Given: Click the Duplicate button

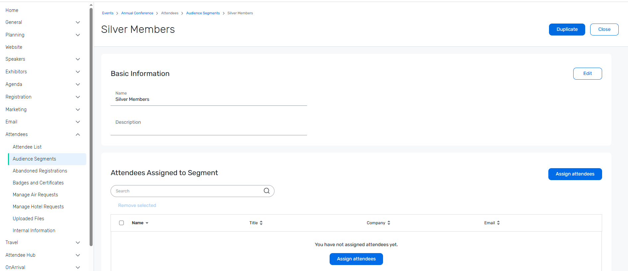Looking at the screenshot, I should pyautogui.click(x=567, y=30).
